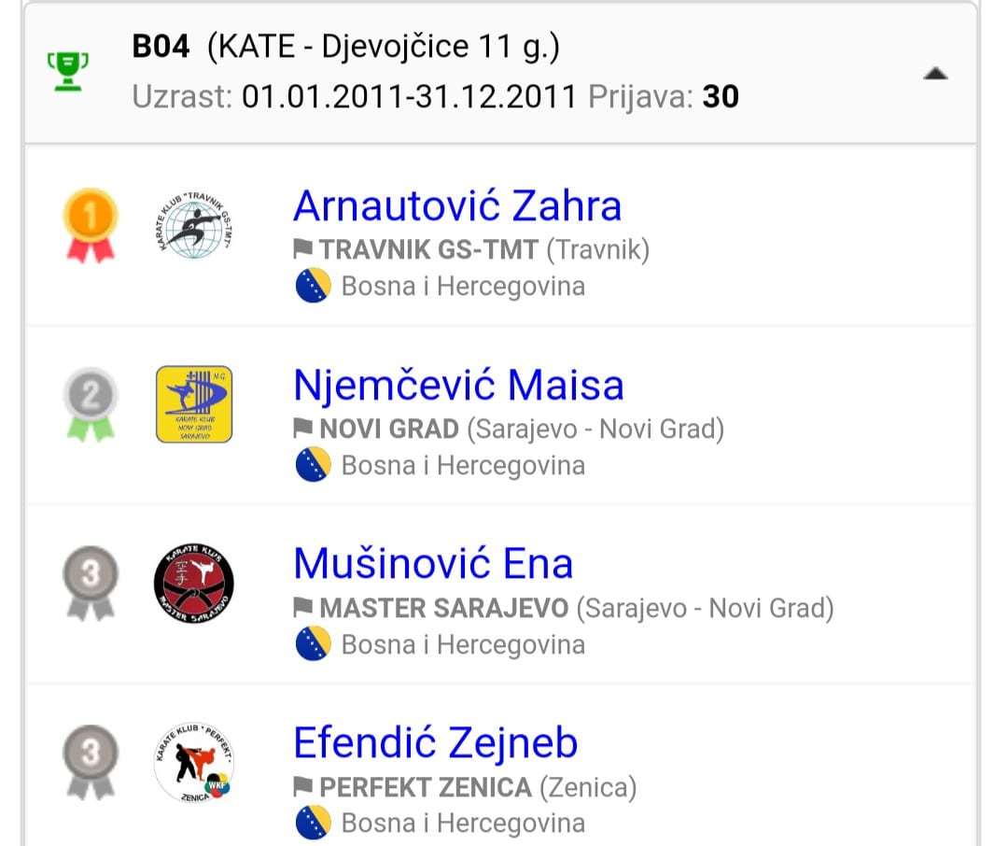Image resolution: width=1008 pixels, height=846 pixels.
Task: Click the PERFEKT ZENICA club name
Action: pyautogui.click(x=426, y=787)
